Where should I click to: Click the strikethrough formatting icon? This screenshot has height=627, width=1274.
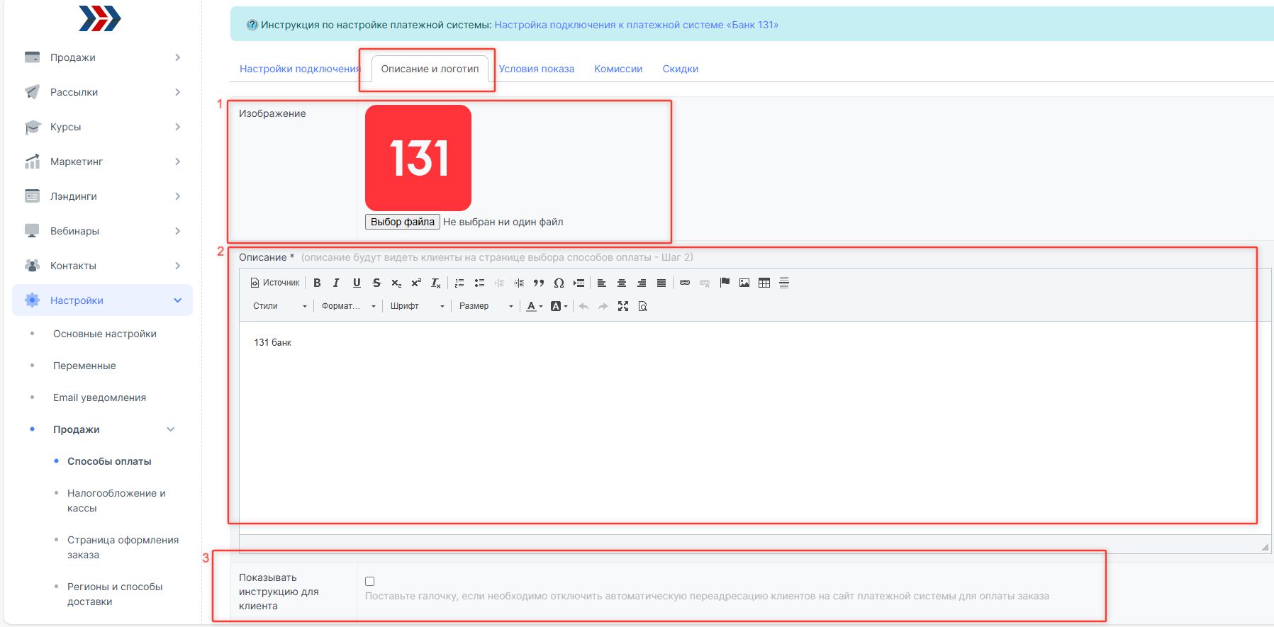tap(376, 283)
